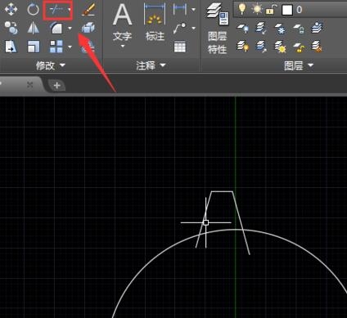Open a new drawing tab with plus
The height and width of the screenshot is (318, 347).
(x=56, y=86)
